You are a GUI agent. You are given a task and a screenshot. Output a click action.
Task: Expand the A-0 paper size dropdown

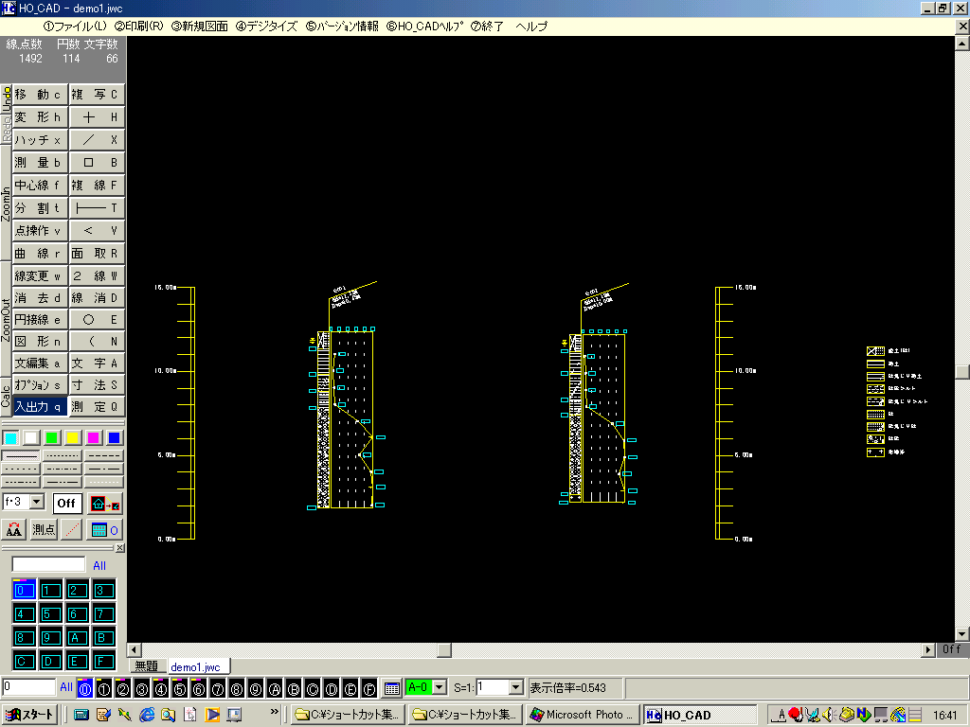pos(440,687)
